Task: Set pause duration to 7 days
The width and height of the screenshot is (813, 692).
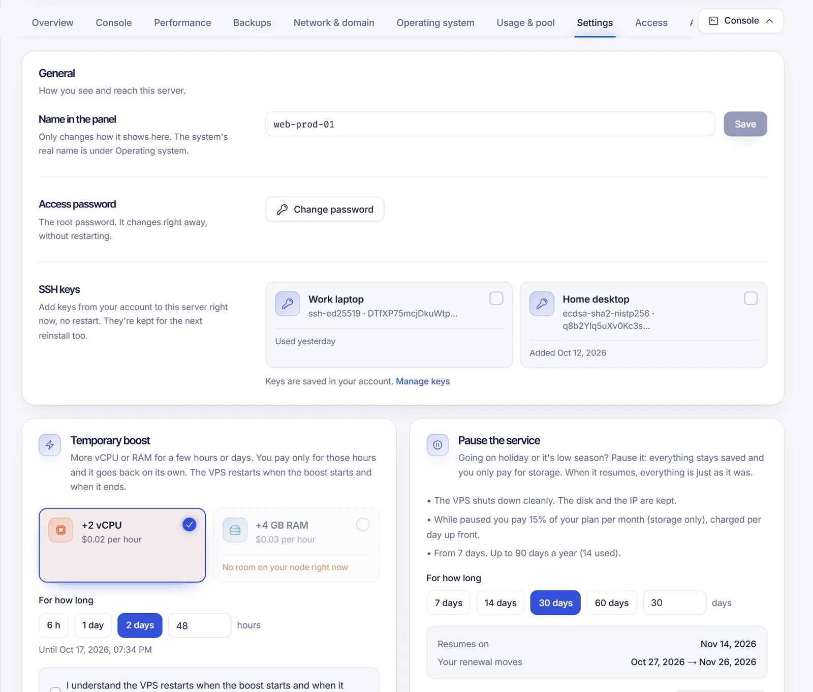Action: click(x=449, y=603)
